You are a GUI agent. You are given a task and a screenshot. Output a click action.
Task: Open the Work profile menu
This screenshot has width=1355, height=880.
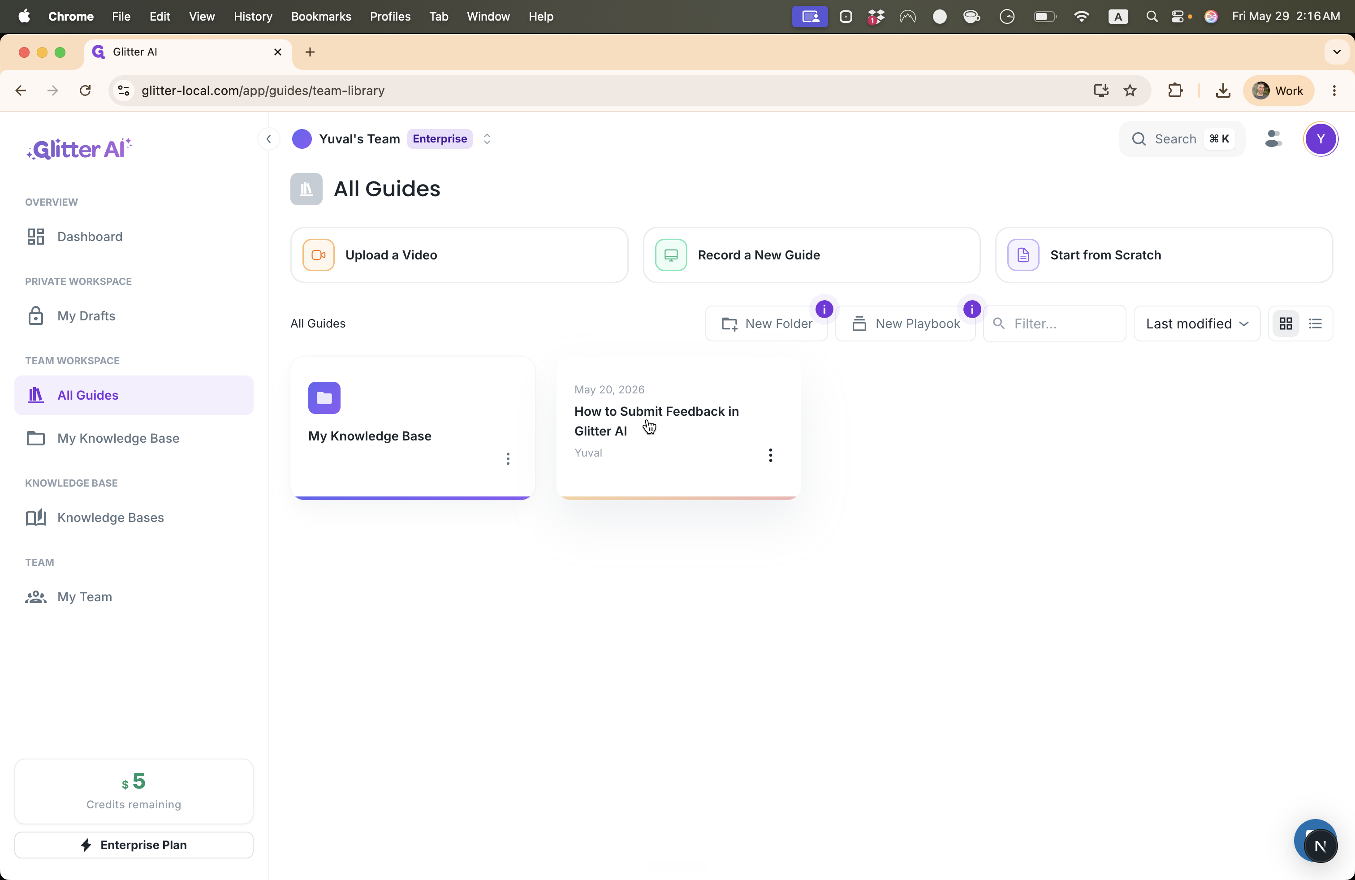click(x=1278, y=91)
